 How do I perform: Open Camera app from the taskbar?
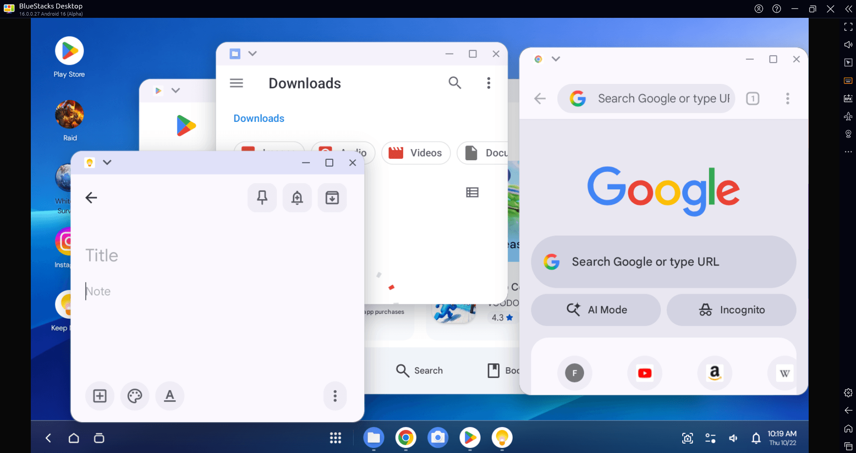coord(438,438)
